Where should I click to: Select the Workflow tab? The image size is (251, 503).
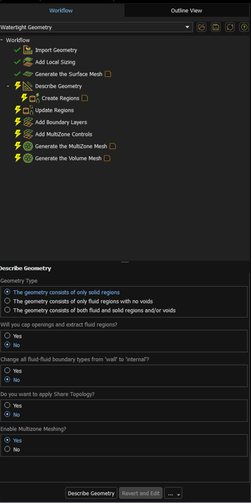click(x=61, y=10)
